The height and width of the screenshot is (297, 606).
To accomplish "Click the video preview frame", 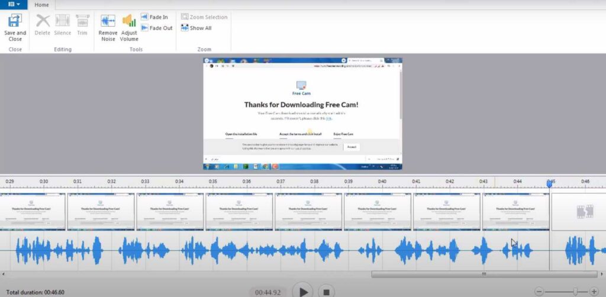I will click(302, 114).
